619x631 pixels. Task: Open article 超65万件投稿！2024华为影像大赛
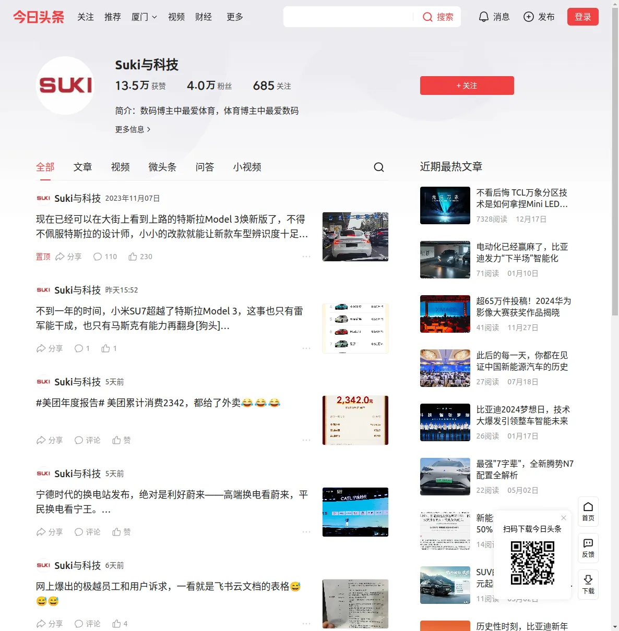pyautogui.click(x=523, y=307)
